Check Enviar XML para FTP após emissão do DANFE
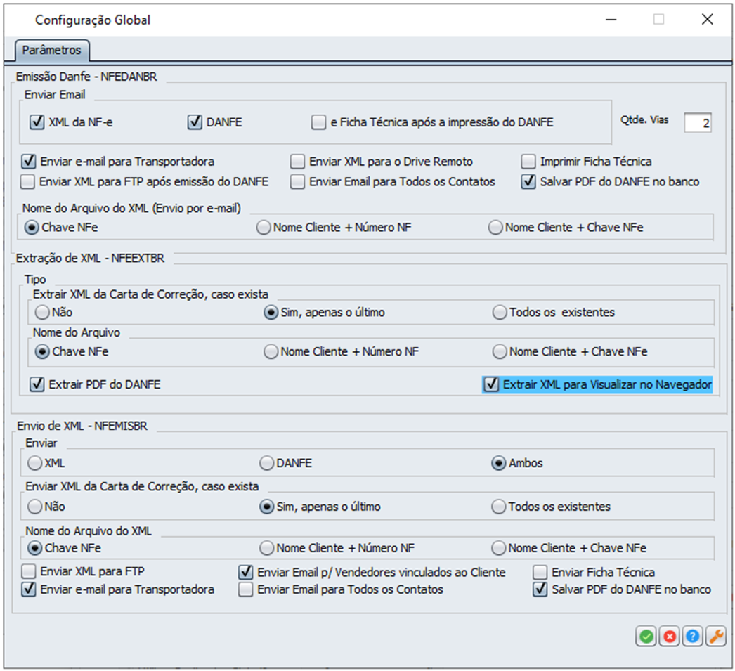This screenshot has height=671, width=735. click(x=28, y=182)
